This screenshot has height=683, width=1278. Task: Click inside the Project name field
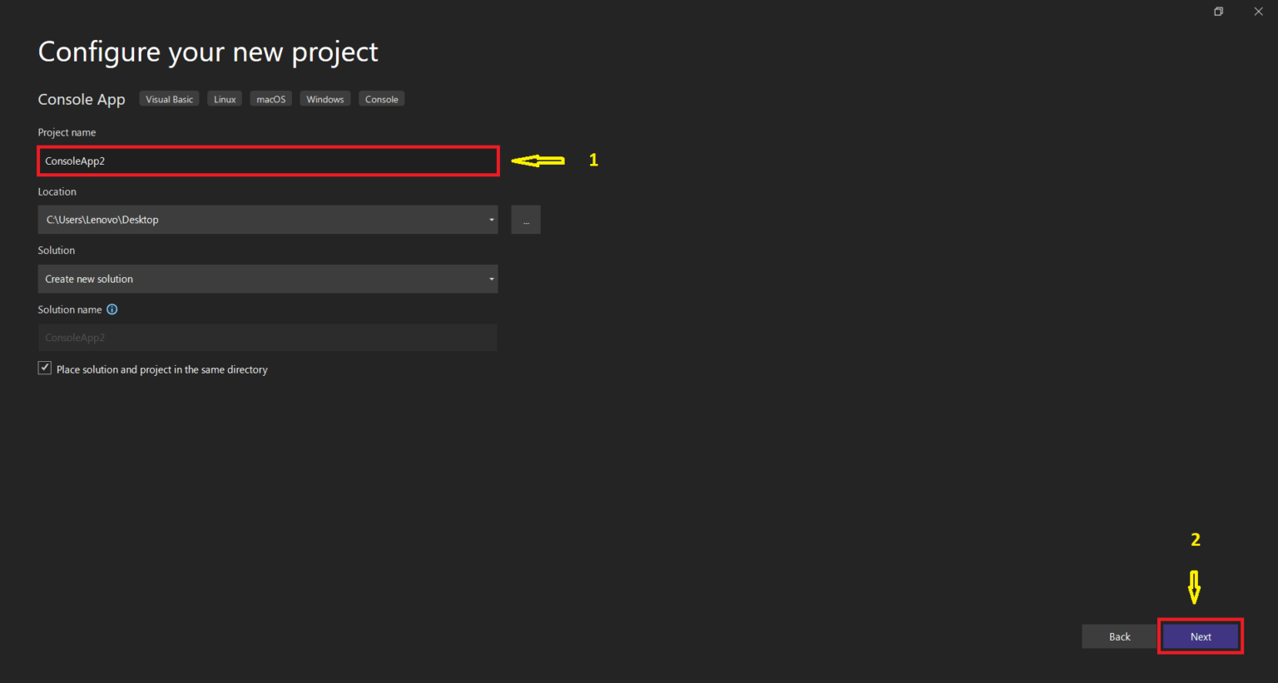266,161
